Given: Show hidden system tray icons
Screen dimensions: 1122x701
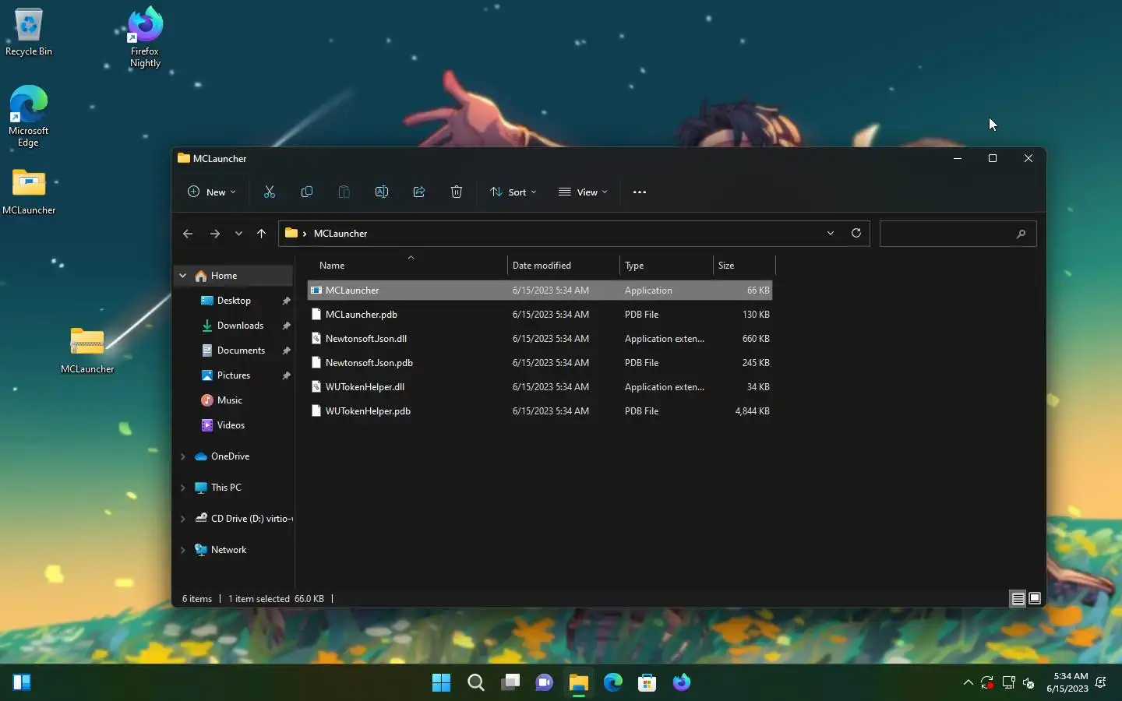Looking at the screenshot, I should 968,682.
